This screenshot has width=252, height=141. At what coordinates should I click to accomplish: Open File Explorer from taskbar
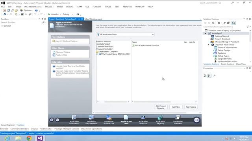click(x=18, y=138)
